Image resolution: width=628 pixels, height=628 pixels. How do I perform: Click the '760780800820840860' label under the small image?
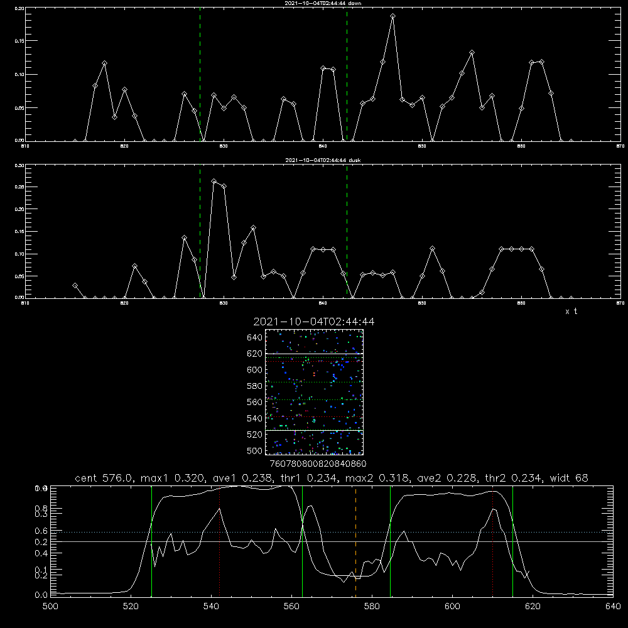pyautogui.click(x=318, y=464)
